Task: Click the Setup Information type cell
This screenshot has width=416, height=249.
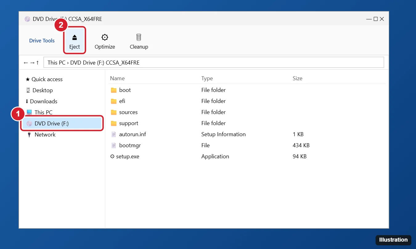Action: (223, 134)
